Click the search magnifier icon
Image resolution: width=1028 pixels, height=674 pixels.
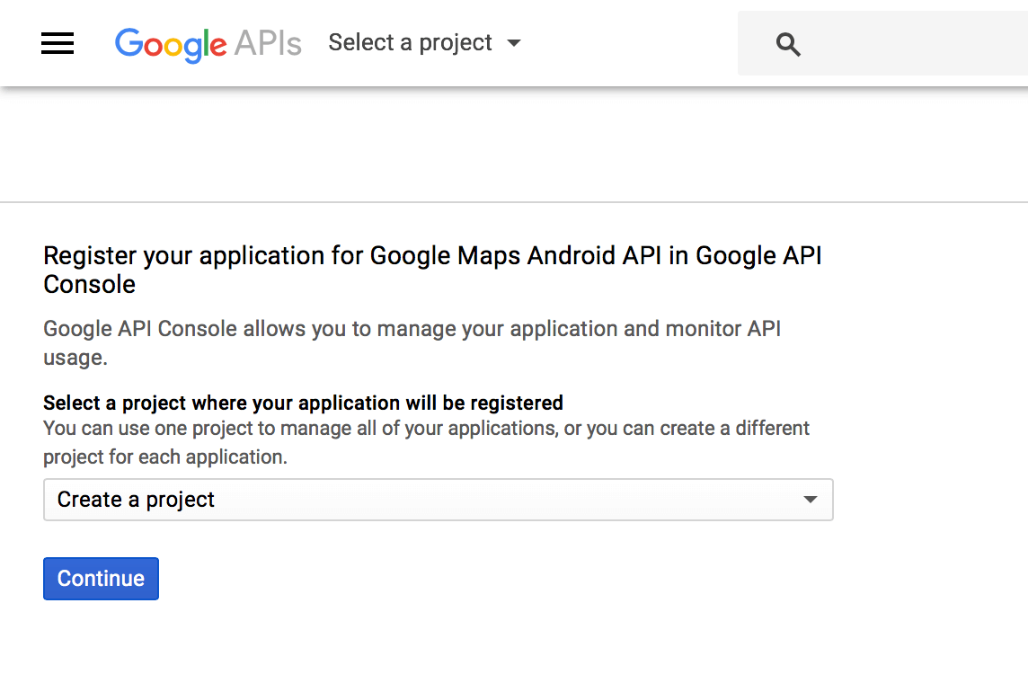tap(787, 44)
